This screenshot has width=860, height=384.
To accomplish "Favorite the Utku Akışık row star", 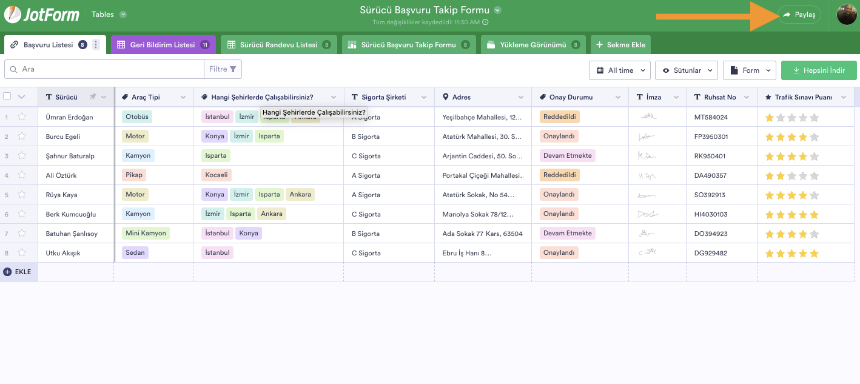I will [22, 253].
